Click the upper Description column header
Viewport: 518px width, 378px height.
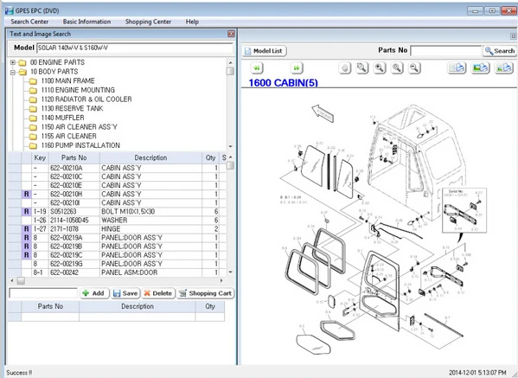pyautogui.click(x=150, y=158)
